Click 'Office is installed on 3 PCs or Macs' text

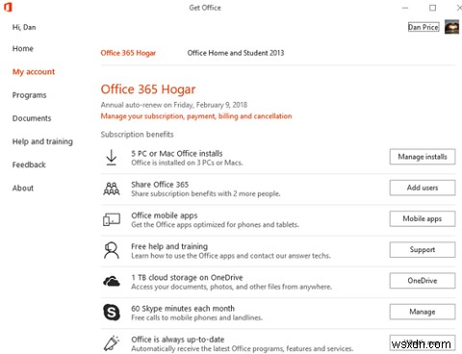click(x=187, y=163)
